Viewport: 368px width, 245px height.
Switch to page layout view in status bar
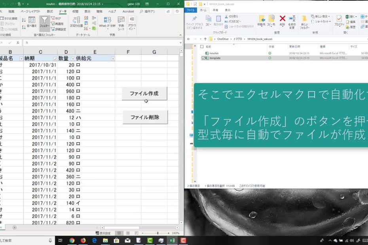(128, 233)
